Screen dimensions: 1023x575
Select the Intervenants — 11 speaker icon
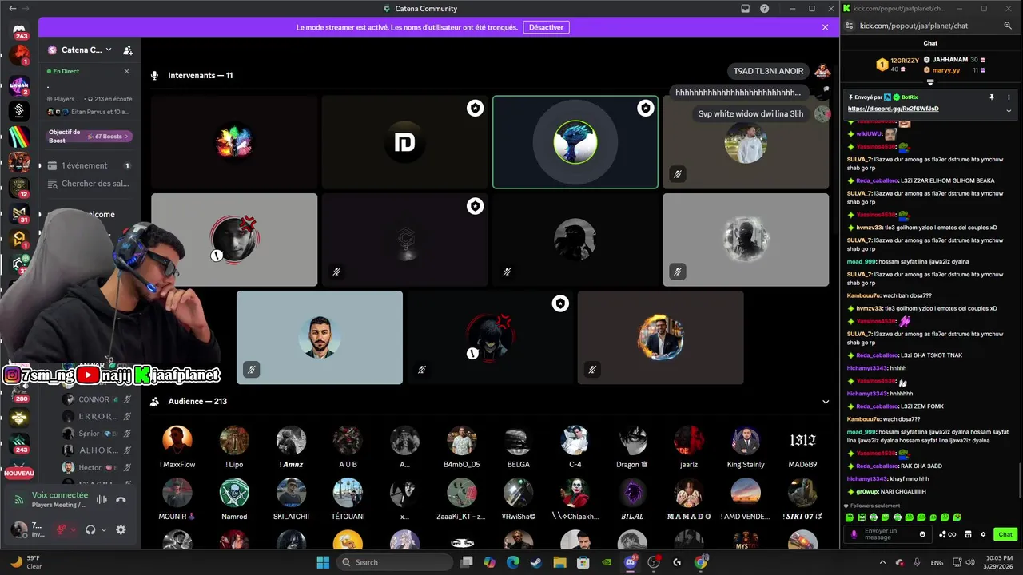coord(155,76)
